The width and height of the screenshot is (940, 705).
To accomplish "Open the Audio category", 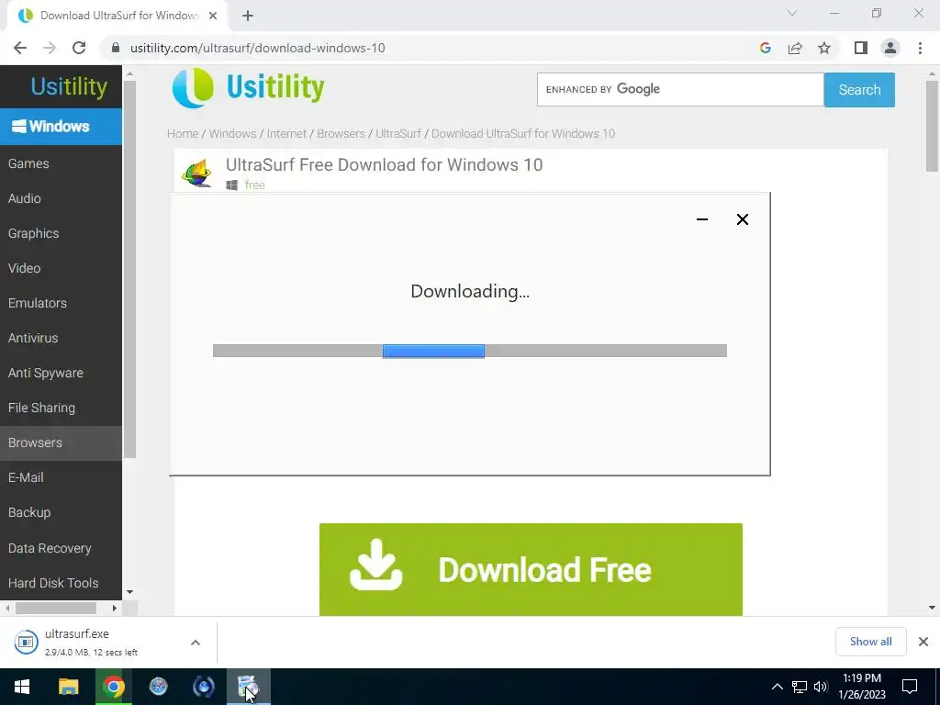I will click(x=61, y=198).
